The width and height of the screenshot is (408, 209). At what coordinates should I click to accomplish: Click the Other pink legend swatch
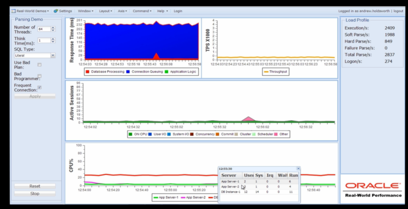coord(276,134)
